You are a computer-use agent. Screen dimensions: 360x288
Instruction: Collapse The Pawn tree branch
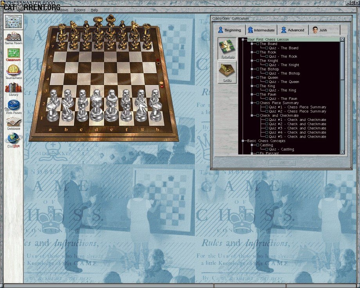click(x=252, y=94)
